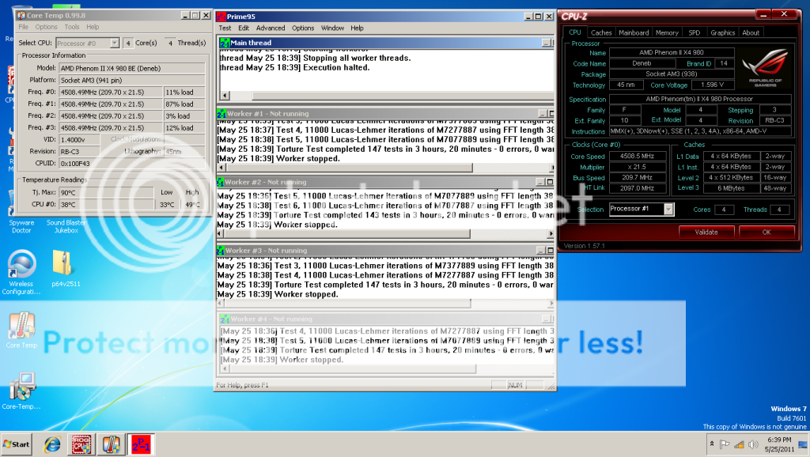Click the CPUID value '0x100F43'
The image size is (810, 457).
pos(80,163)
